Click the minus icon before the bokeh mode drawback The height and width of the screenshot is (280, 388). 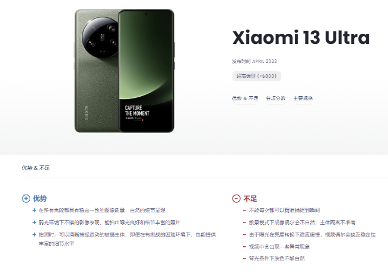coord(244,222)
